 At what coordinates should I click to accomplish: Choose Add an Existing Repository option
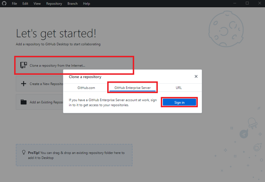click(40, 102)
